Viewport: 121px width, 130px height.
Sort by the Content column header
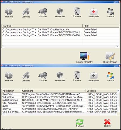(42, 26)
